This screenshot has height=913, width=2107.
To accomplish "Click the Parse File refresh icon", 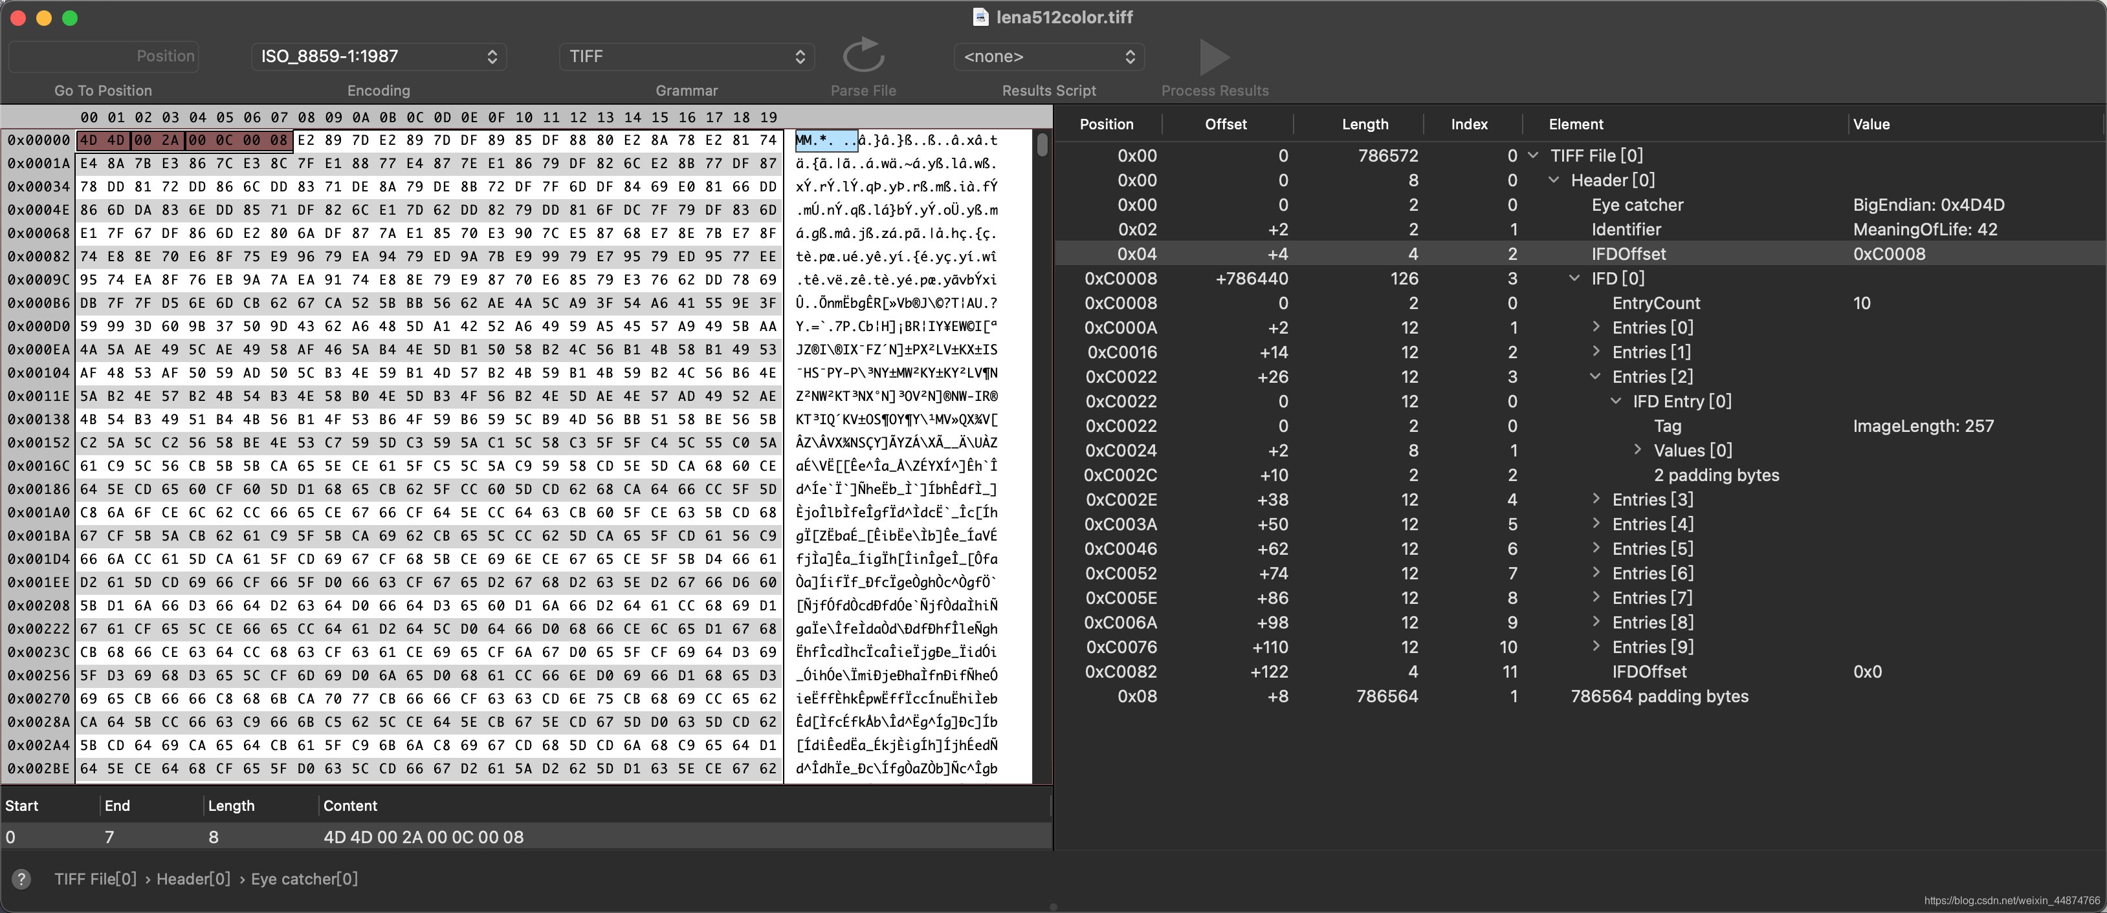I will (863, 56).
